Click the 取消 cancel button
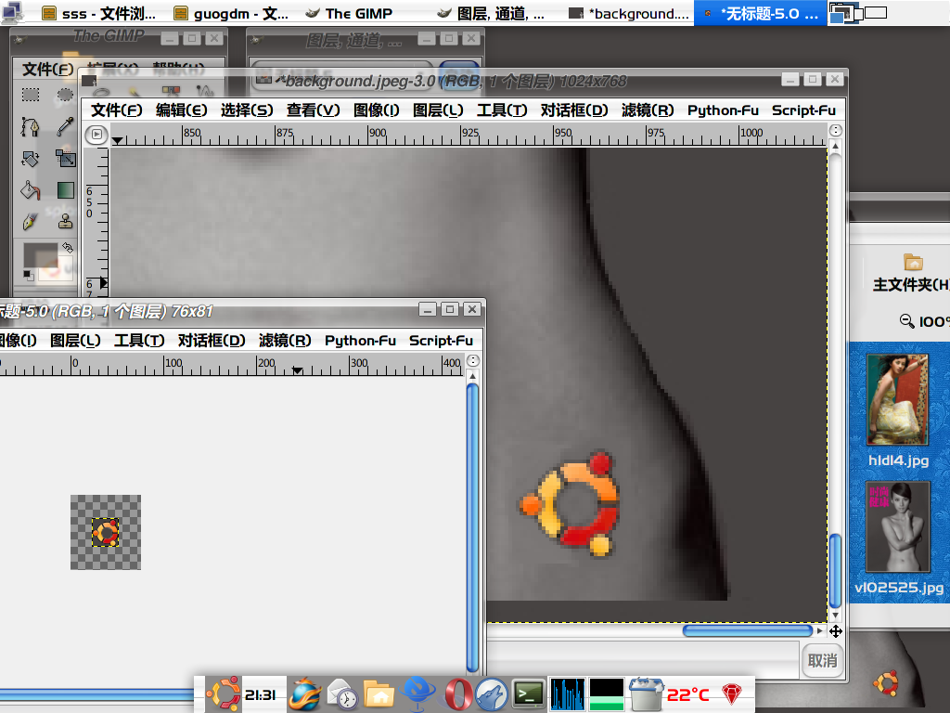The height and width of the screenshot is (713, 950). click(x=822, y=660)
